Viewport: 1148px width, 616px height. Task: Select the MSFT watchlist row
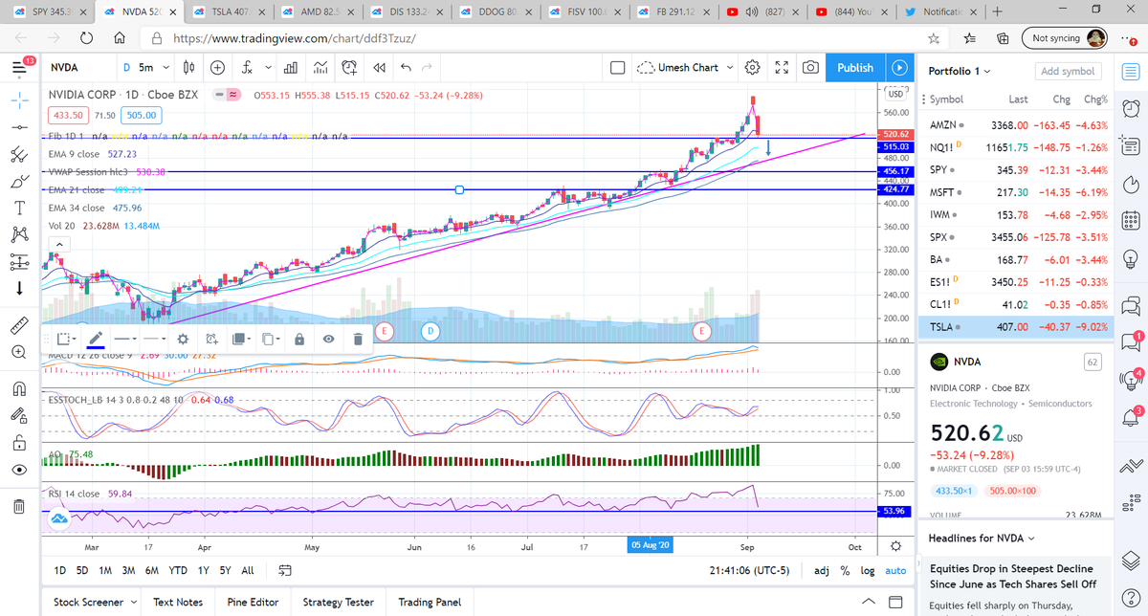click(1016, 192)
